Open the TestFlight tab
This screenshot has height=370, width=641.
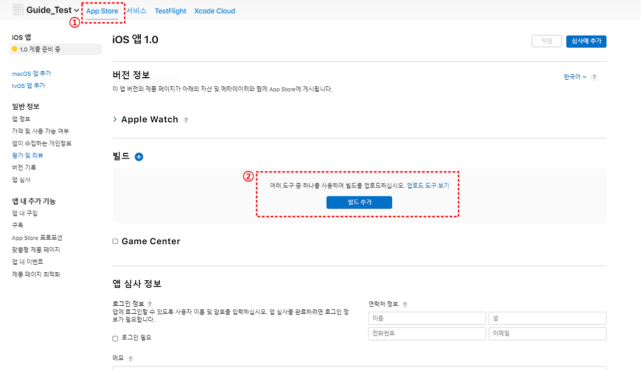click(170, 11)
